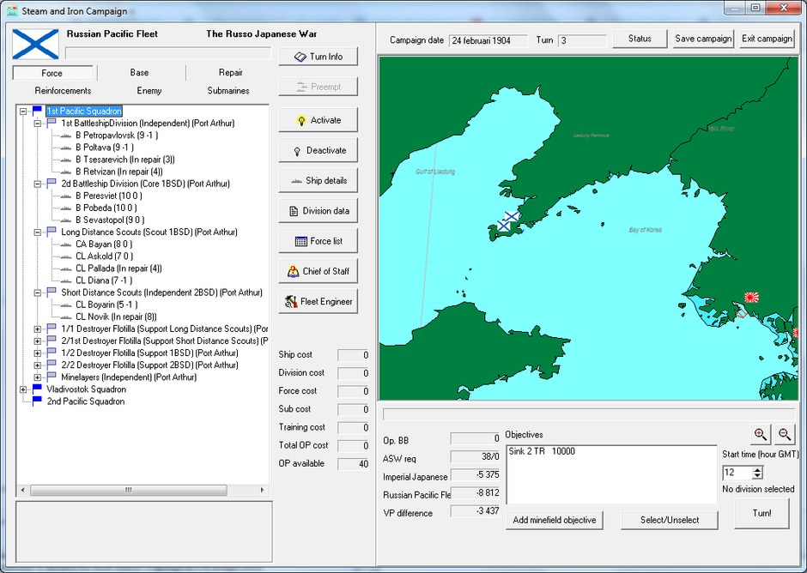
Task: Switch to the Enemy tab
Action: [x=149, y=90]
